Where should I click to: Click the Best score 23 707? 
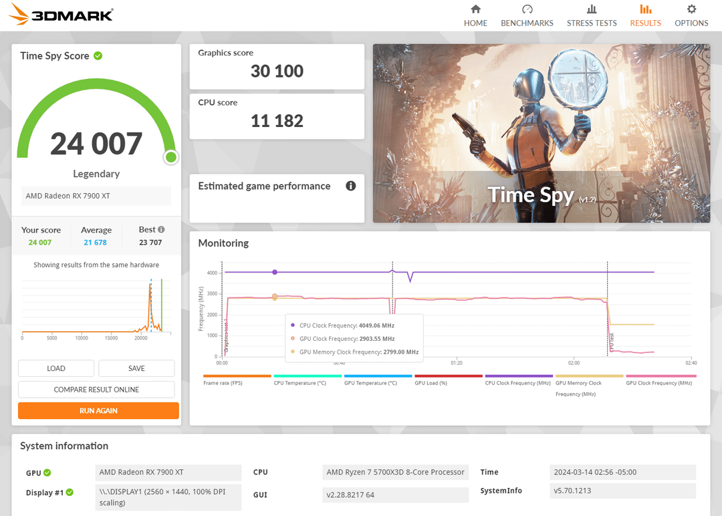[x=150, y=242]
